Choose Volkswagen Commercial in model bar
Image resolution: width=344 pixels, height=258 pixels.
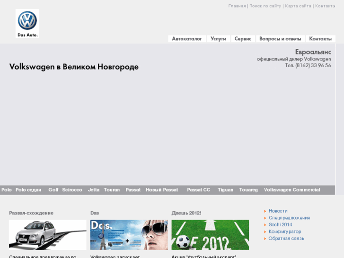tap(292, 190)
